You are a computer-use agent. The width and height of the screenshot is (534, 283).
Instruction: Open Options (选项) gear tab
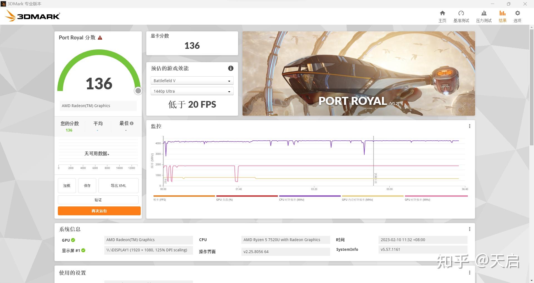coord(517,17)
